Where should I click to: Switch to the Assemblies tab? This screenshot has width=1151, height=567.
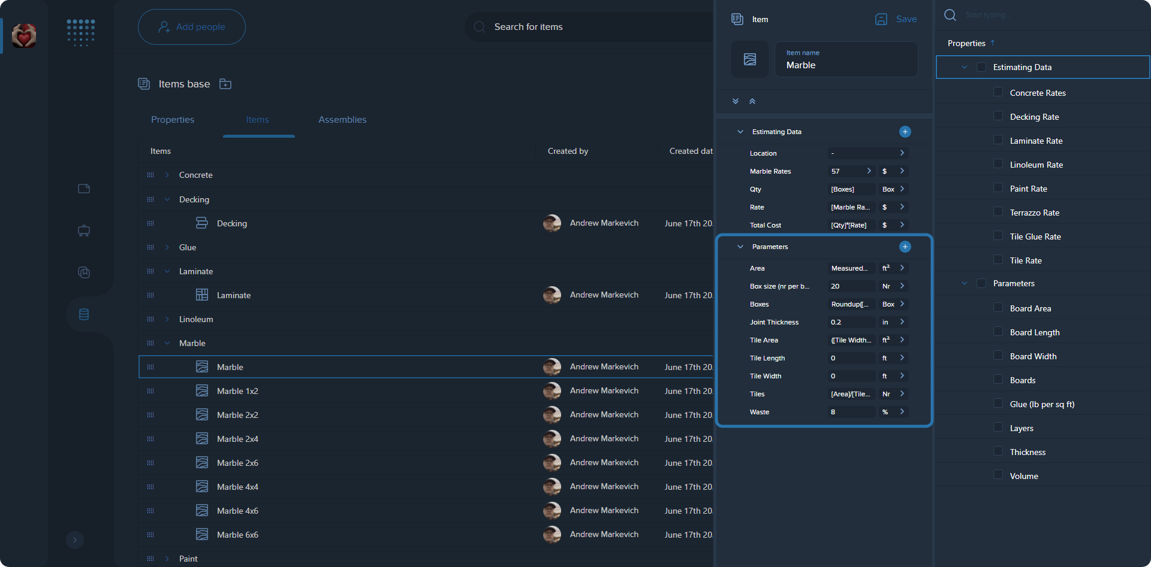pyautogui.click(x=342, y=120)
